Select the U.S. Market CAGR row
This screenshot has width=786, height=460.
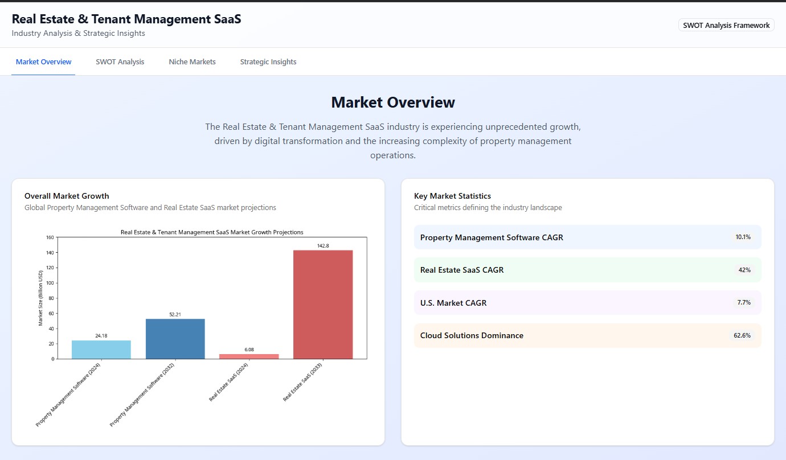pyautogui.click(x=587, y=303)
